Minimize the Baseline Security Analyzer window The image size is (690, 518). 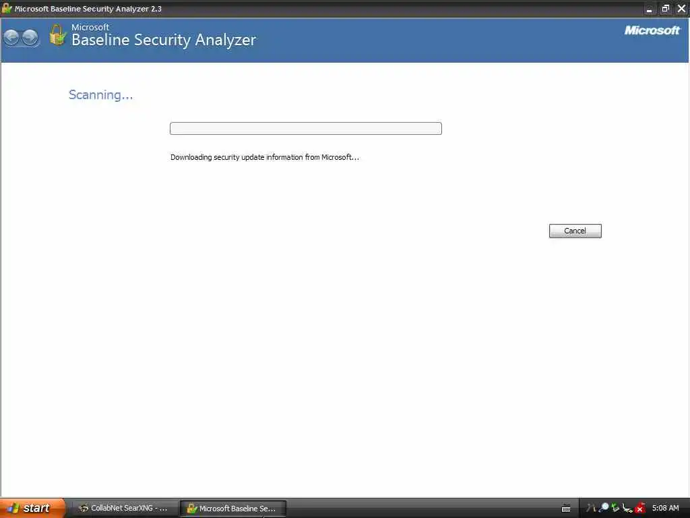649,8
